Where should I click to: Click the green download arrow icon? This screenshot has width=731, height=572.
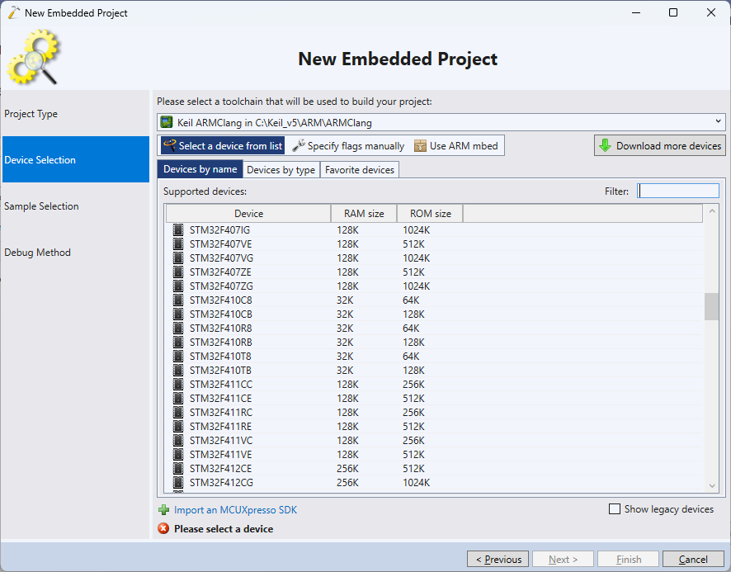click(x=605, y=145)
